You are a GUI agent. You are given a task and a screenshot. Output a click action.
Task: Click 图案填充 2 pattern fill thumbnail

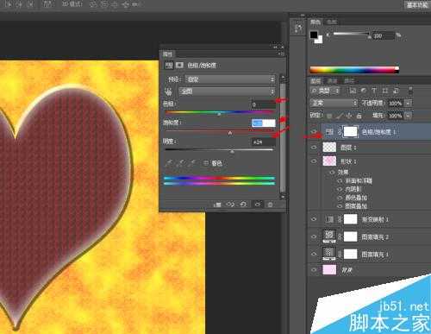pyautogui.click(x=329, y=236)
